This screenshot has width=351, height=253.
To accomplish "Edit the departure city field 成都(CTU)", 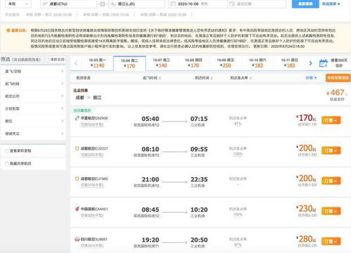I will click(x=68, y=4).
